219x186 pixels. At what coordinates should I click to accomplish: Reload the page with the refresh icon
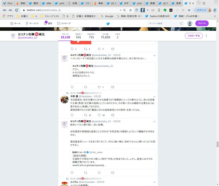[17, 10]
